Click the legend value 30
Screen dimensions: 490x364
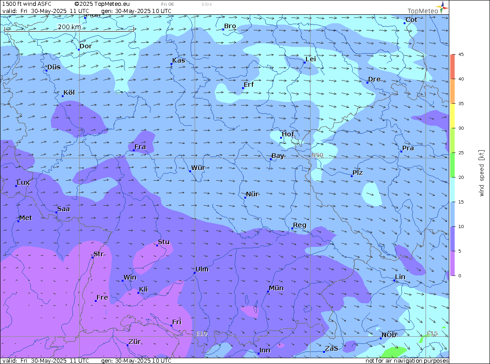pyautogui.click(x=461, y=128)
